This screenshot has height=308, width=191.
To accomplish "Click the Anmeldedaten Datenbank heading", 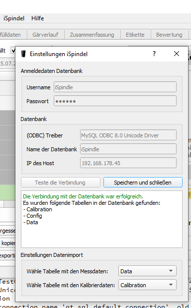I will (x=52, y=71).
